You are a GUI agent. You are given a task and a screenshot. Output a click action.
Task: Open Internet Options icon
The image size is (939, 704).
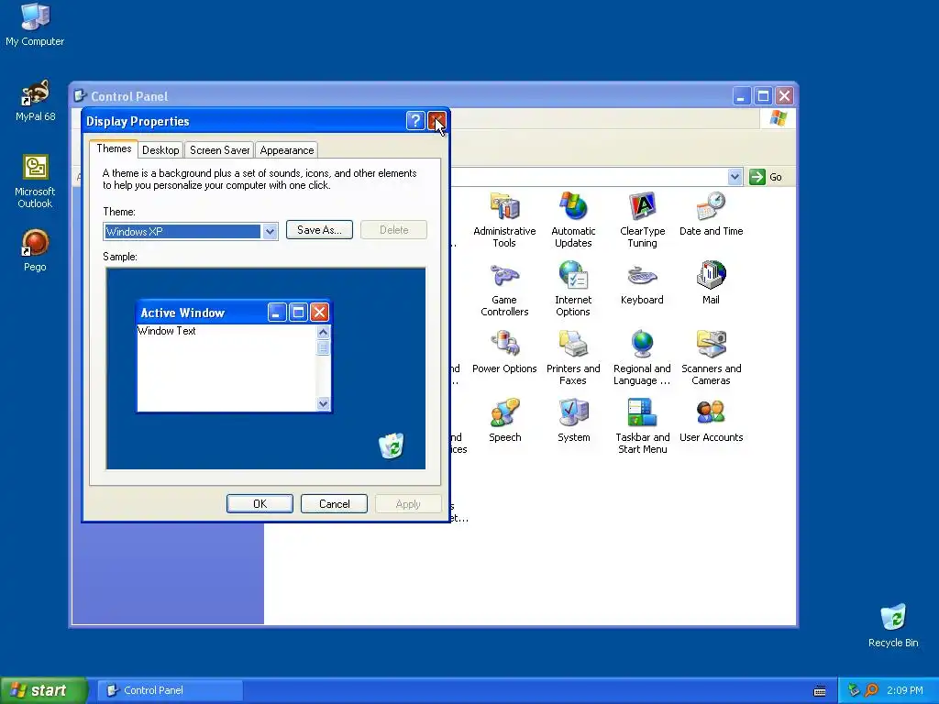coord(573,289)
